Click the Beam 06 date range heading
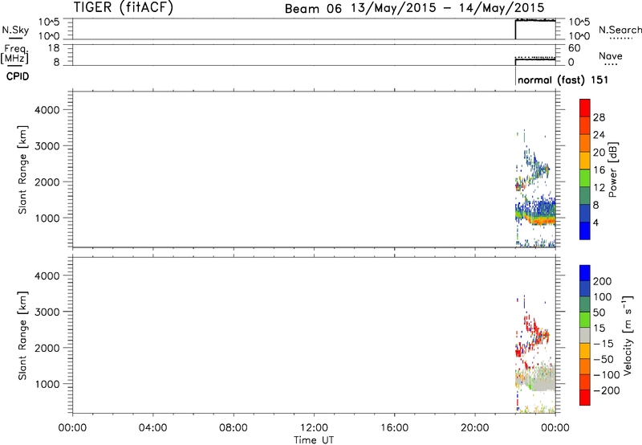Image resolution: width=642 pixels, height=445 pixels. click(415, 8)
